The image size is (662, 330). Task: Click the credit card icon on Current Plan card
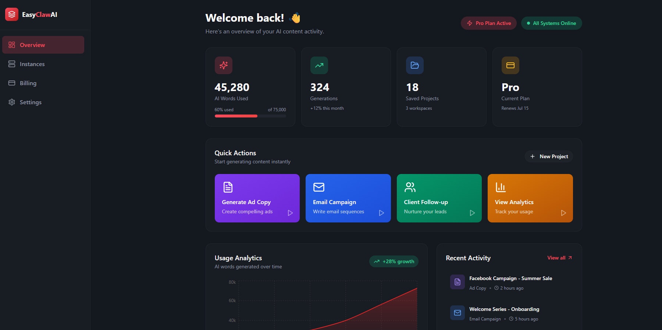click(x=510, y=65)
